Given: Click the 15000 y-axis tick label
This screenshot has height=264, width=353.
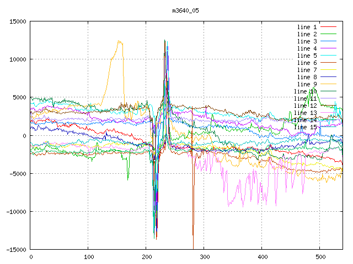Looking at the screenshot, I should 17,21.
